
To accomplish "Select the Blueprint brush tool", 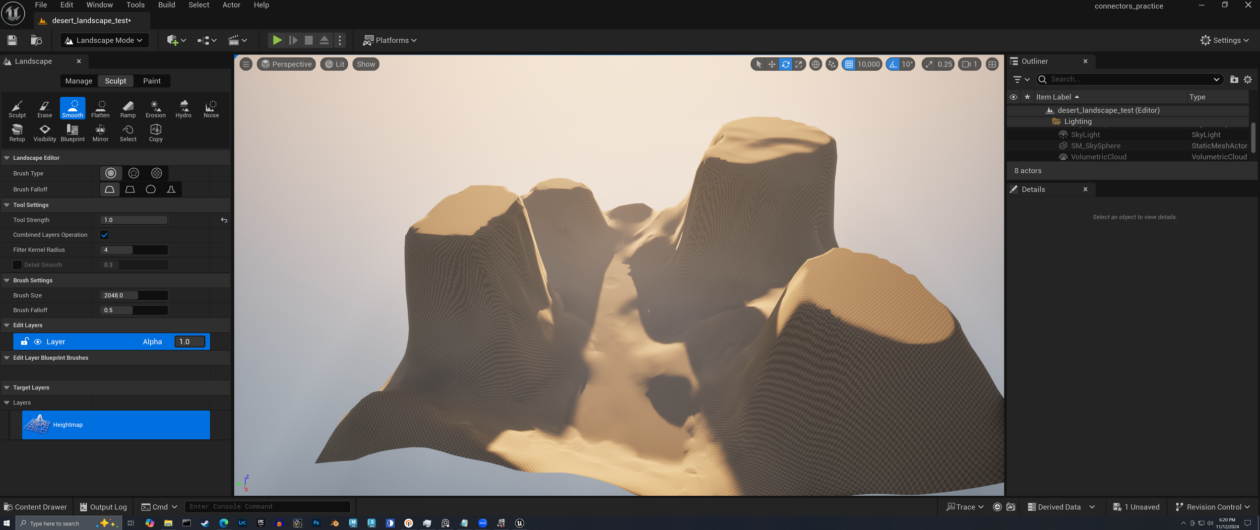I will coord(73,133).
